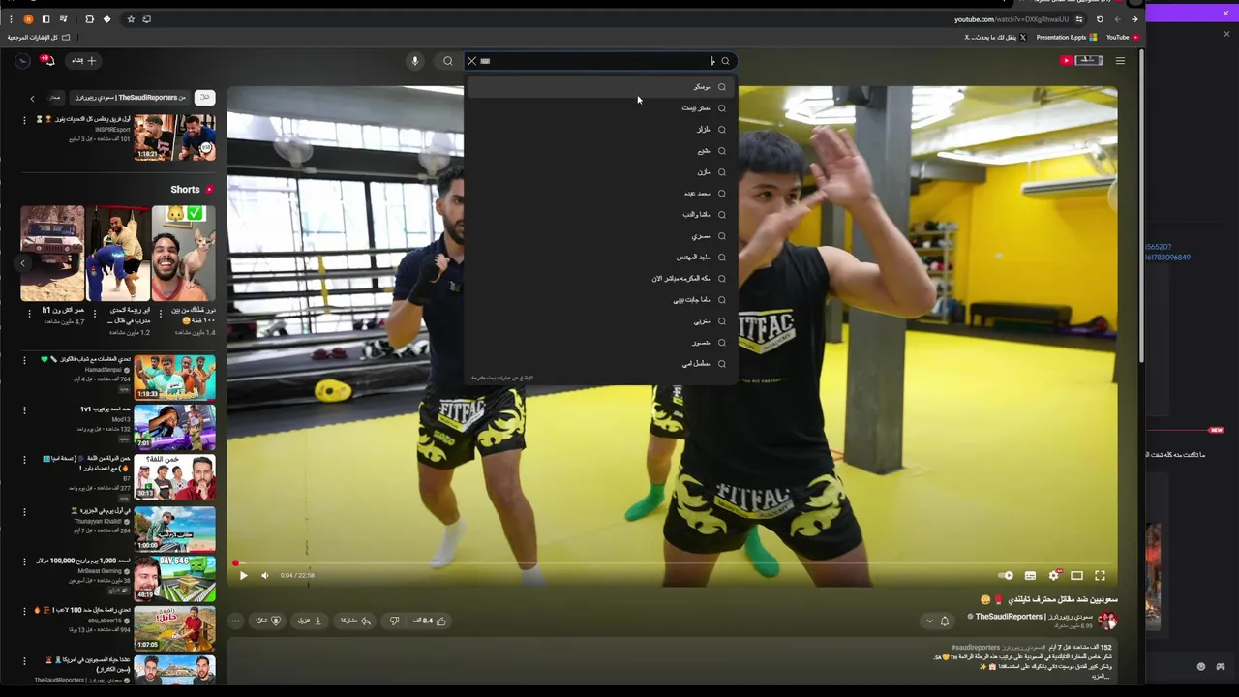The width and height of the screenshot is (1239, 697).
Task: Open the MrBeast Gaming recommended video
Action: coord(174,578)
